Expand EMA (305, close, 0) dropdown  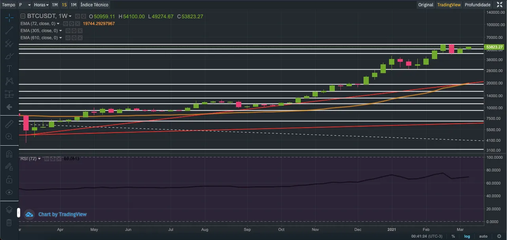tap(61, 31)
